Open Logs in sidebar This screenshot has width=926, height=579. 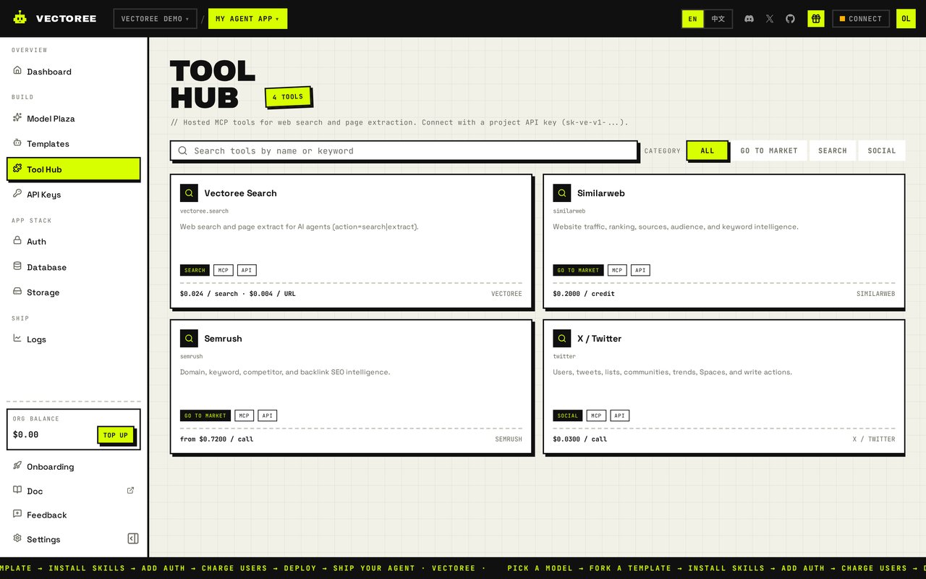(x=74, y=339)
